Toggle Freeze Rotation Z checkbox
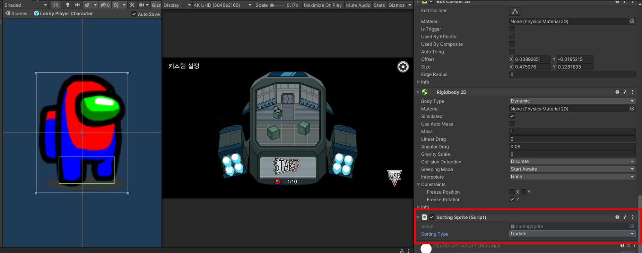Viewport: 642px width, 253px height. pyautogui.click(x=512, y=199)
